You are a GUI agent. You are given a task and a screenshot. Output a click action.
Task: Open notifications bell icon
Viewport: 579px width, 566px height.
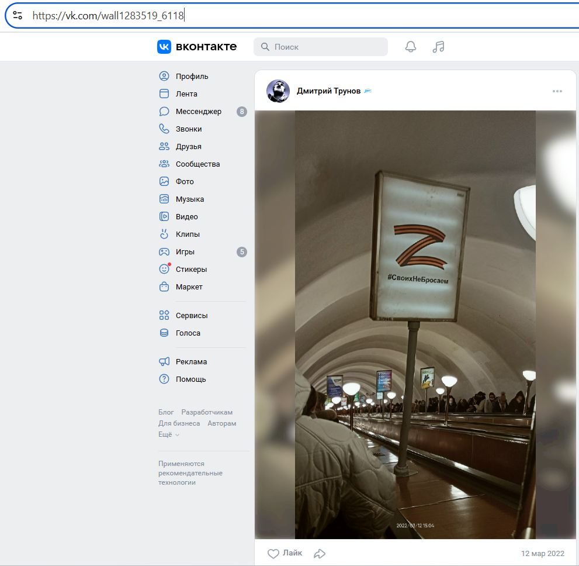coord(411,47)
